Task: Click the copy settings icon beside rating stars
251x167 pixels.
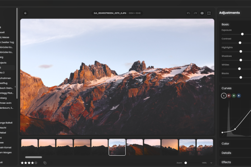Action: click(x=45, y=163)
